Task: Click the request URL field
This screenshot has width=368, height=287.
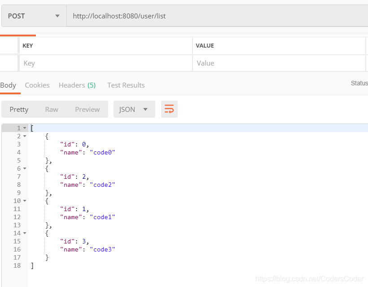Action: 217,16
